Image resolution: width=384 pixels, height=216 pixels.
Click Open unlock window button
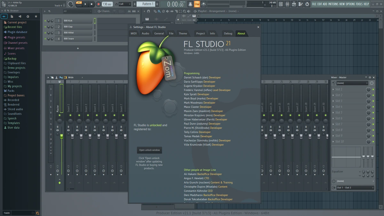pyautogui.click(x=149, y=150)
